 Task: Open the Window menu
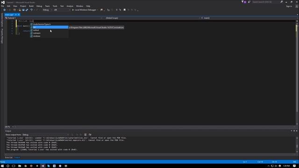(x=79, y=6)
